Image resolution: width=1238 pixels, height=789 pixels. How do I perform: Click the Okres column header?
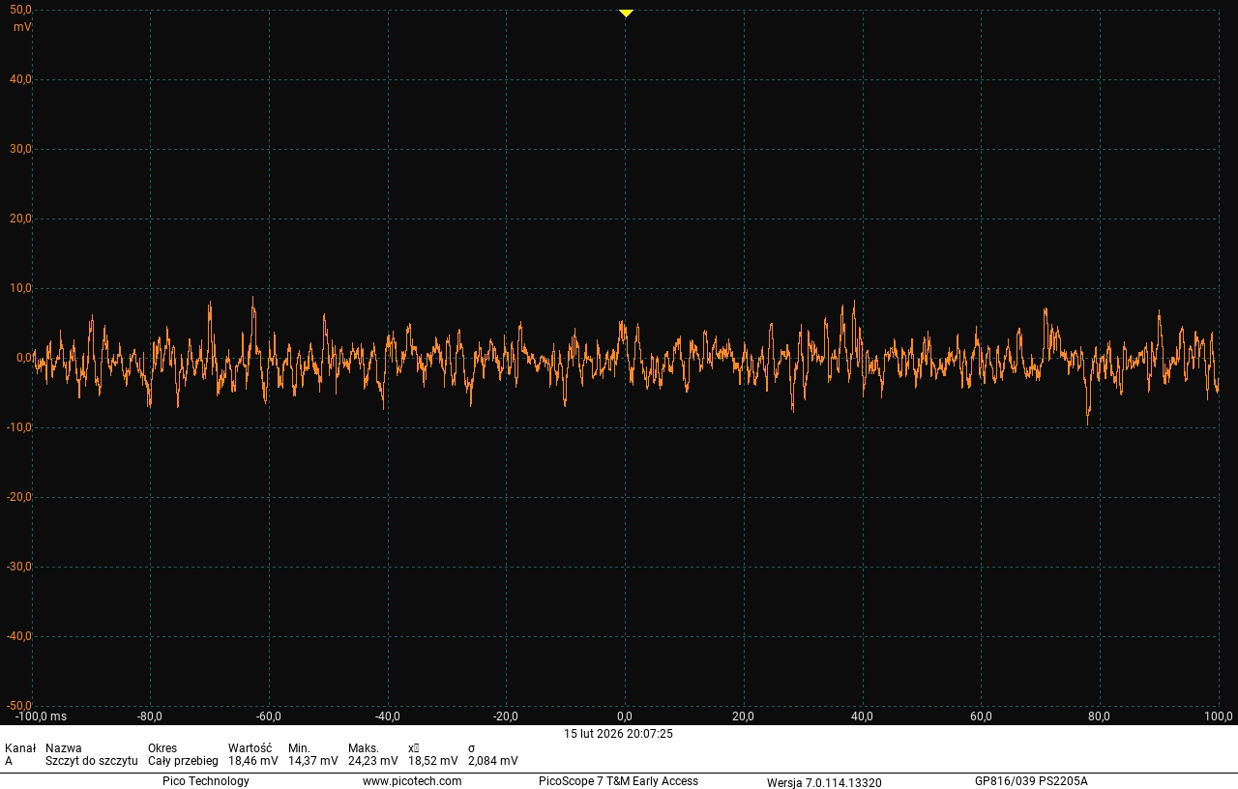[x=162, y=748]
